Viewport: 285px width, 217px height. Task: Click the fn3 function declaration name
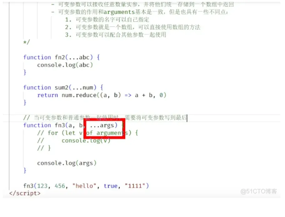(x=60, y=125)
